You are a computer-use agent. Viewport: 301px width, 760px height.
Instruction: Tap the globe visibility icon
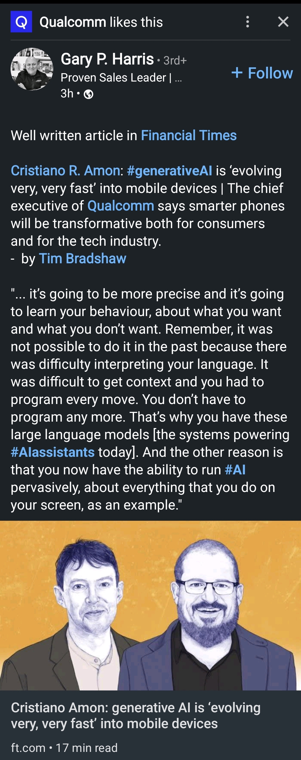(x=88, y=94)
